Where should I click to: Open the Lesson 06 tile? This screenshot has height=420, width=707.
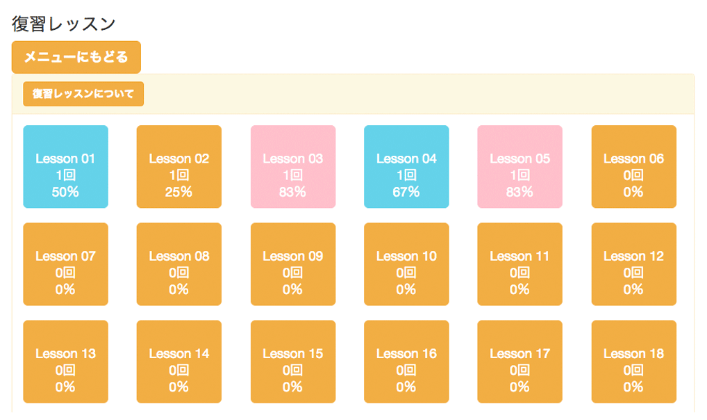[x=633, y=167]
